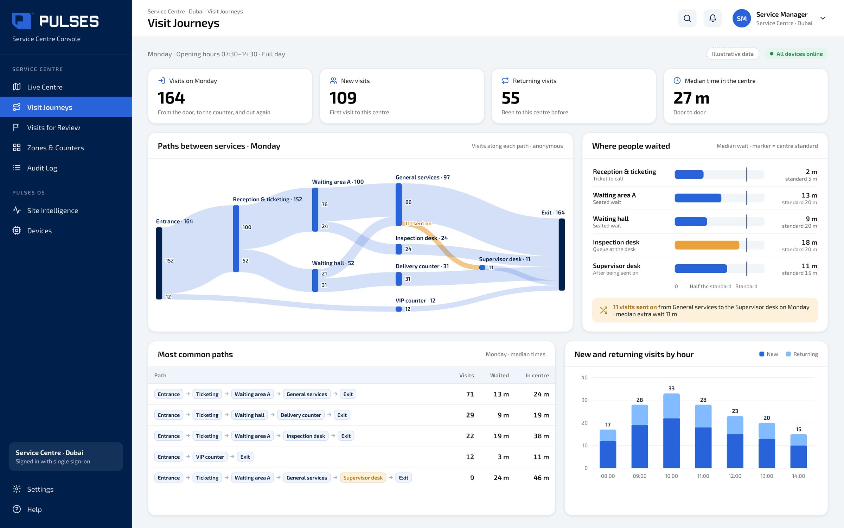Image resolution: width=844 pixels, height=528 pixels.
Task: Click the Median time clock icon
Action: (x=677, y=81)
